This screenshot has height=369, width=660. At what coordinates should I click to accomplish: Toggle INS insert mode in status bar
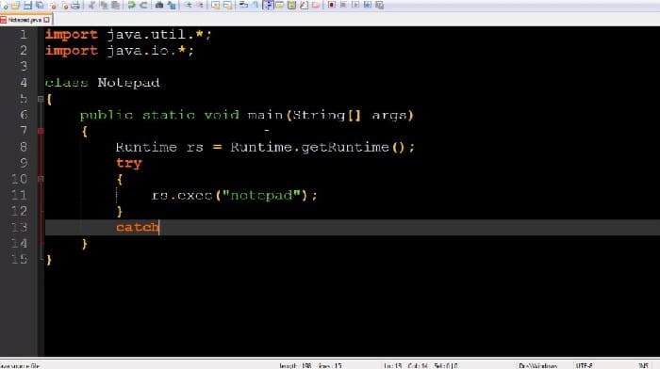[x=643, y=365]
